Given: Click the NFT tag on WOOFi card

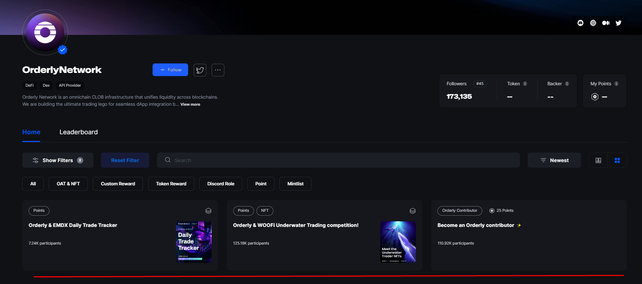Looking at the screenshot, I should [265, 211].
